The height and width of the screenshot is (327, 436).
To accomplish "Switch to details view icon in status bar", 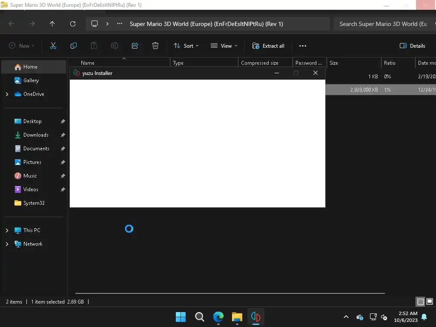I will pyautogui.click(x=420, y=302).
